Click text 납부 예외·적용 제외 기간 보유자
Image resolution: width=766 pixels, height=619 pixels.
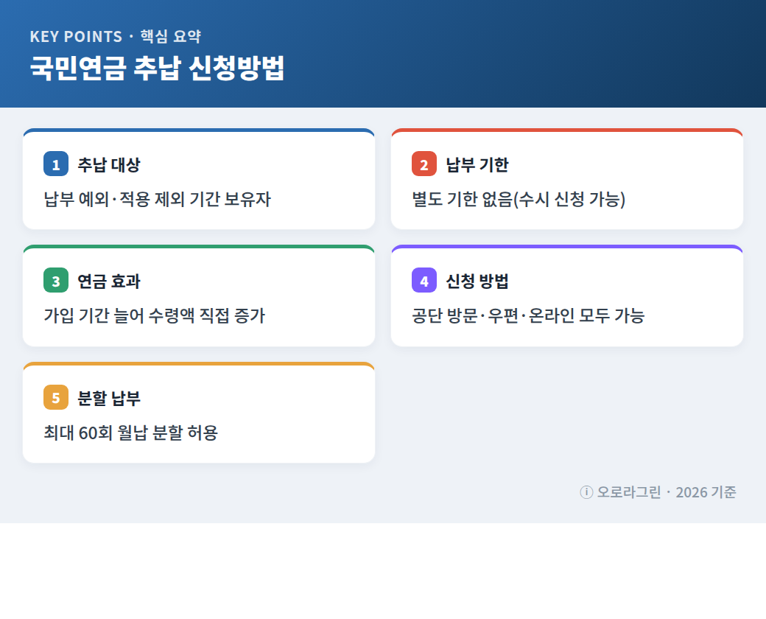pyautogui.click(x=158, y=199)
